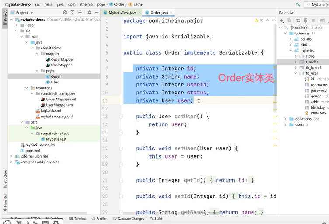Screen dimensions: 329x224
Task: Expand store table in Database
Action: click(296, 56)
